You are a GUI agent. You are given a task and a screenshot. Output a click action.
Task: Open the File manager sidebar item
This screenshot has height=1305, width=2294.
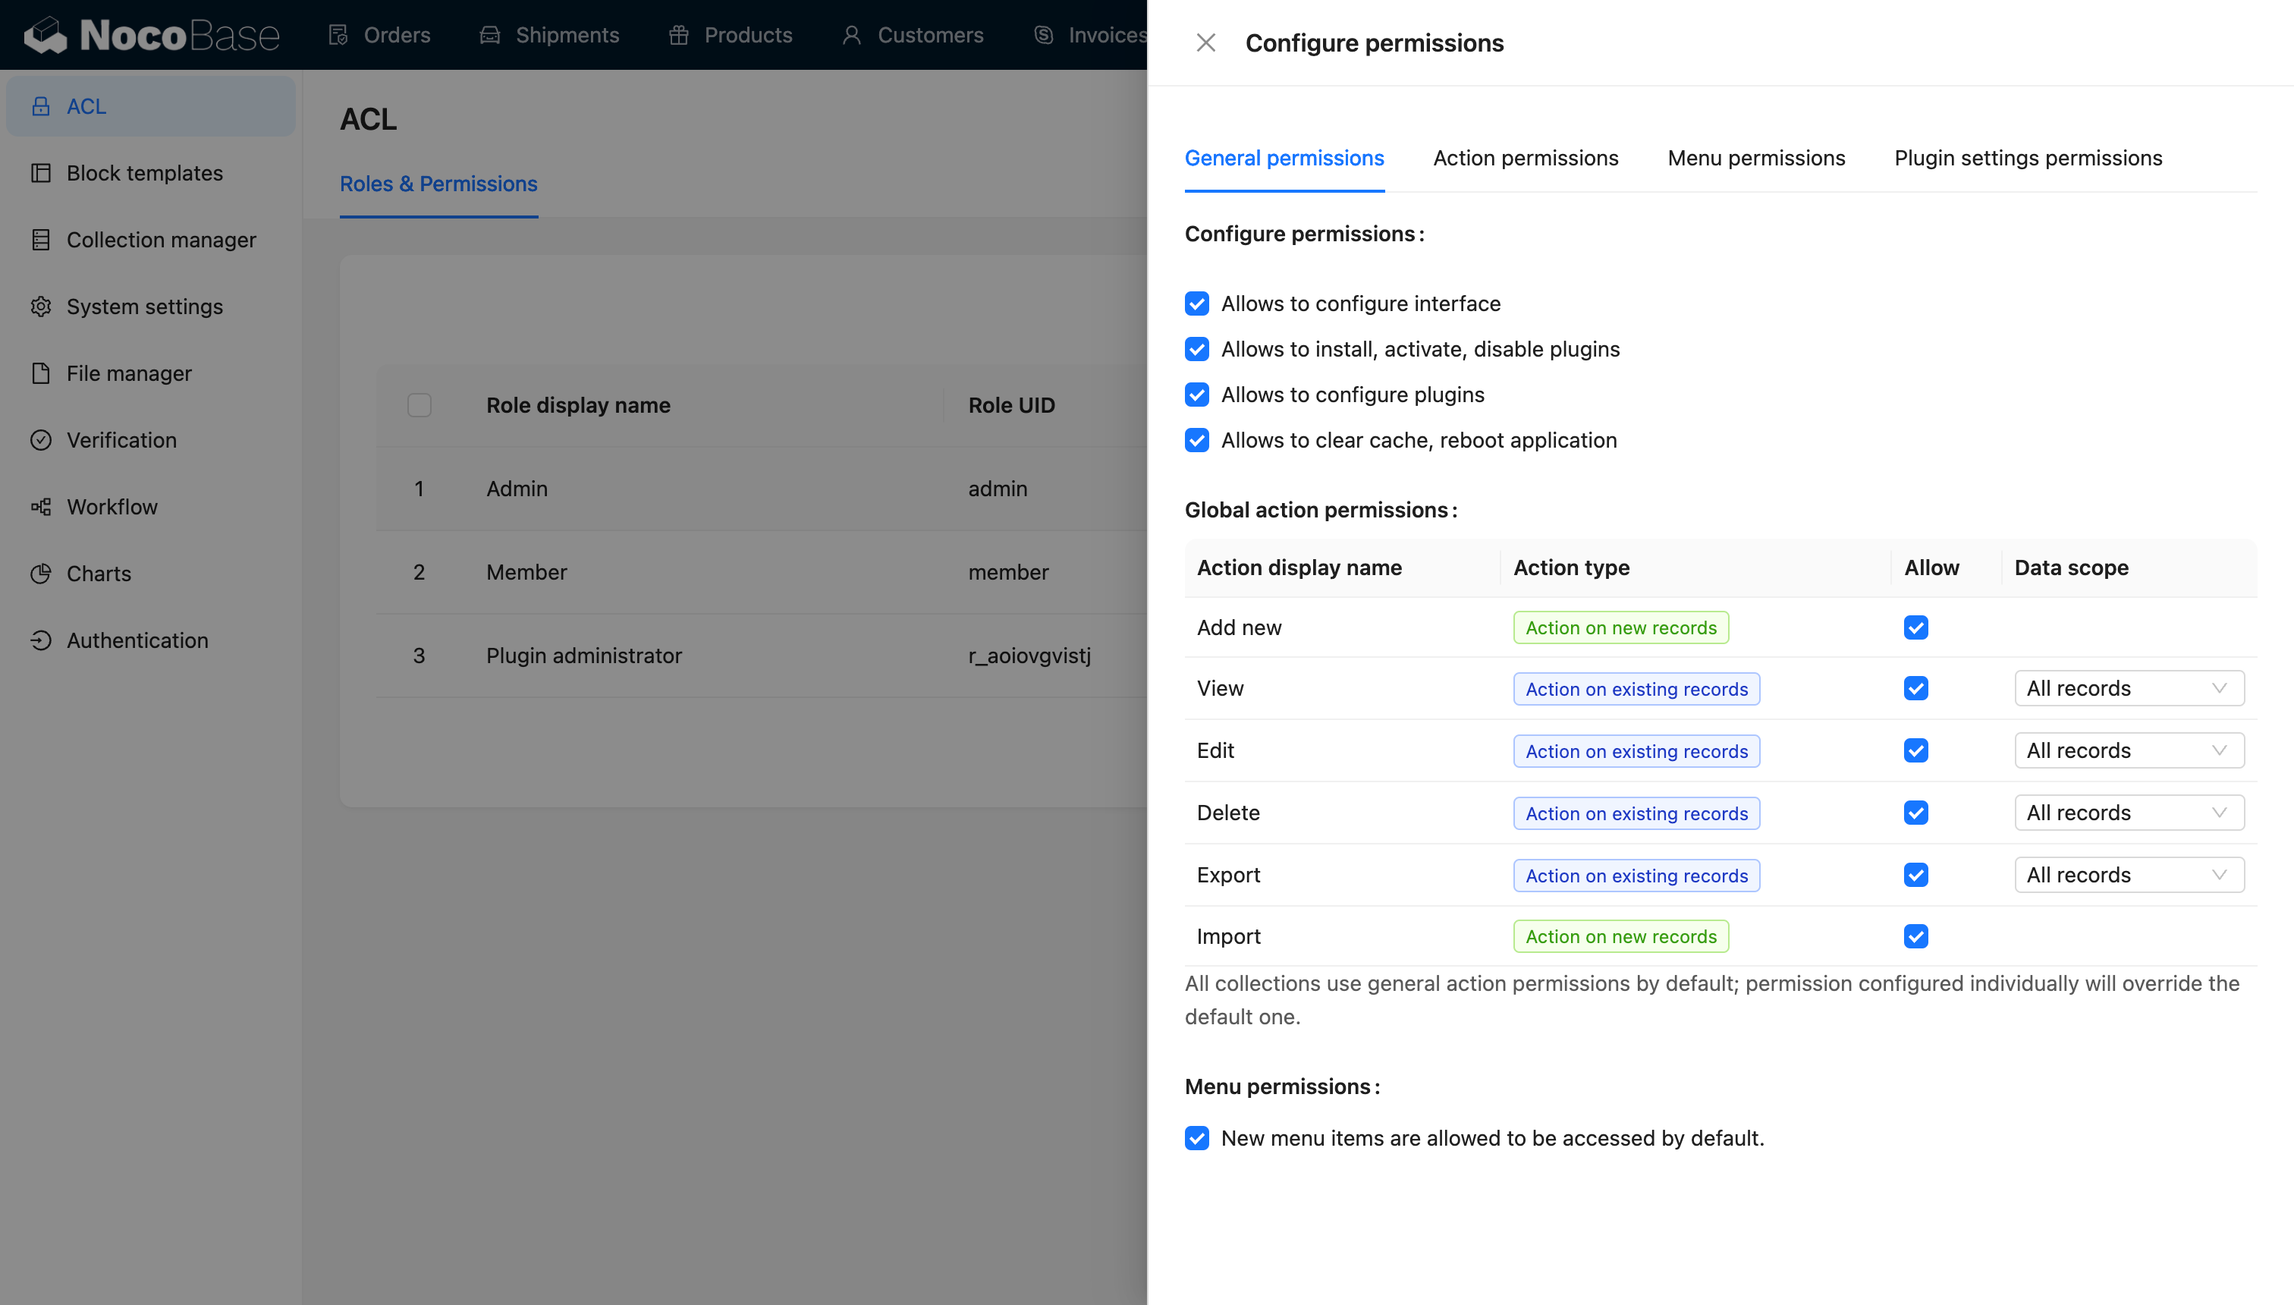(x=128, y=374)
